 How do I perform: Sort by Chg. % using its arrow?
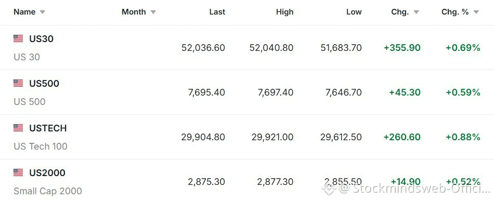(476, 12)
